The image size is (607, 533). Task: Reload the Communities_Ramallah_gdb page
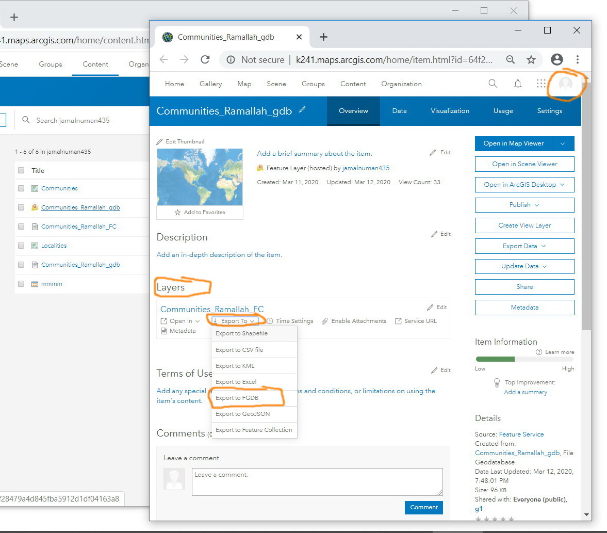pos(205,59)
